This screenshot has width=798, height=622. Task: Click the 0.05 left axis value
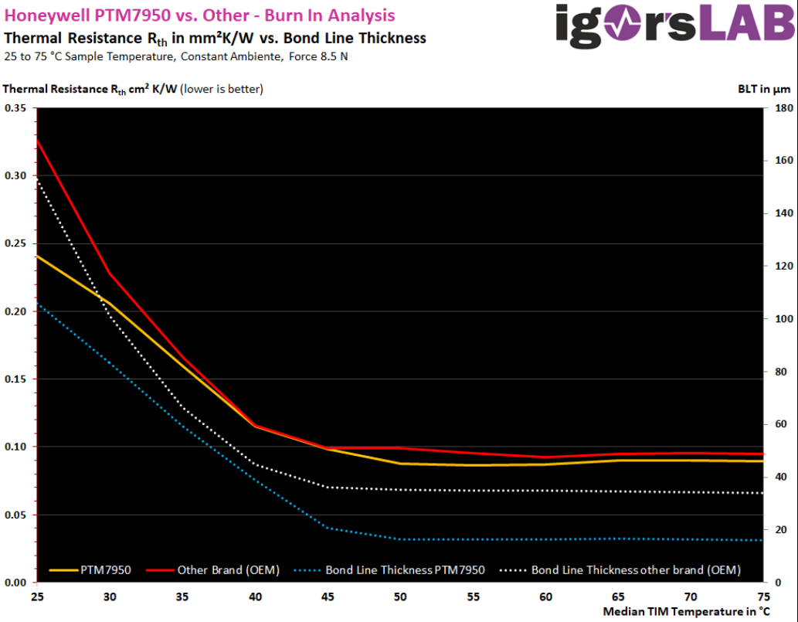[x=15, y=515]
